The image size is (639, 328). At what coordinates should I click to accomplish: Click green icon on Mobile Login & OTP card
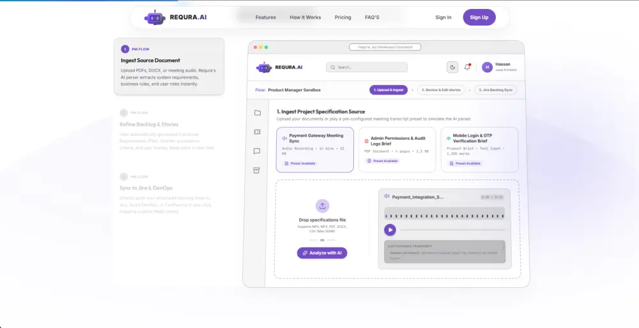click(x=449, y=138)
